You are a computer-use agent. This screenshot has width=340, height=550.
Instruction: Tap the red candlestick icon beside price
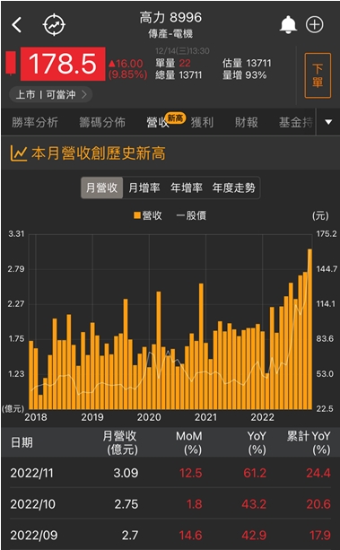[11, 64]
